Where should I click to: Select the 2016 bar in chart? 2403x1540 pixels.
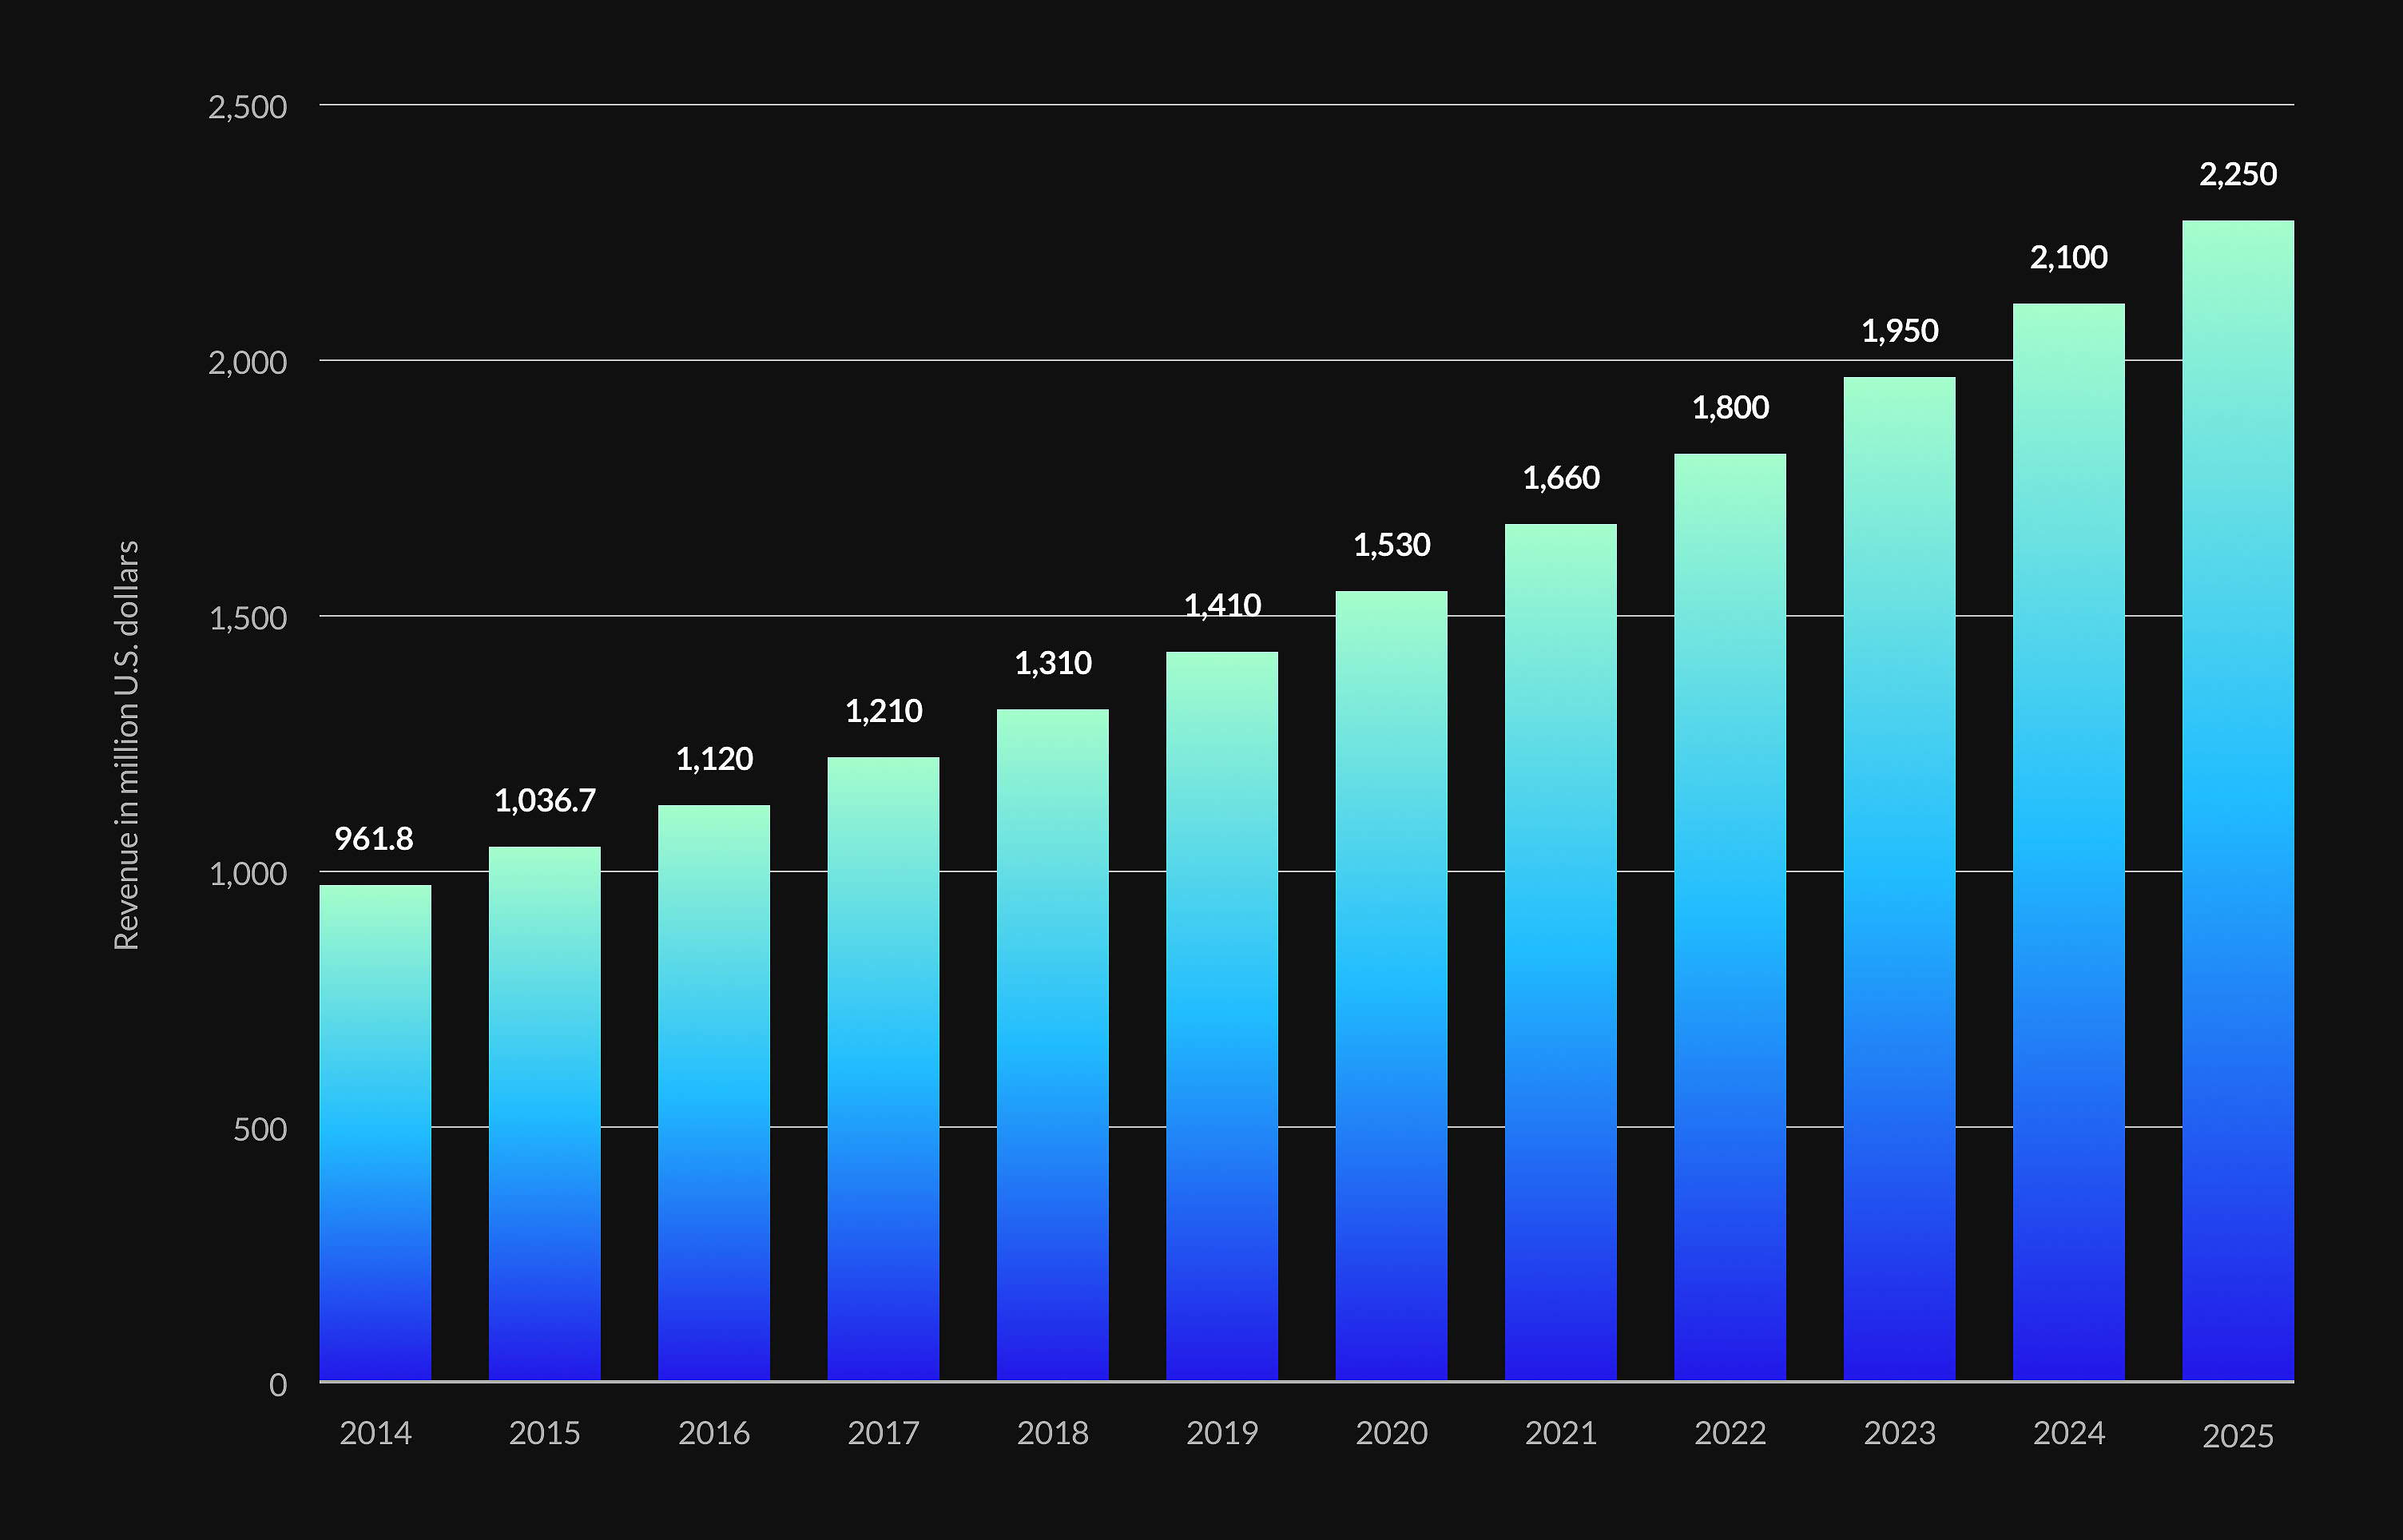(x=713, y=1092)
